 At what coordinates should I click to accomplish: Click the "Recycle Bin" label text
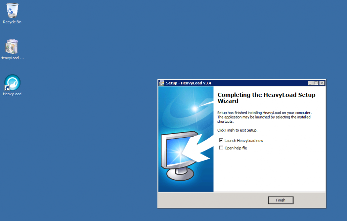click(x=12, y=22)
